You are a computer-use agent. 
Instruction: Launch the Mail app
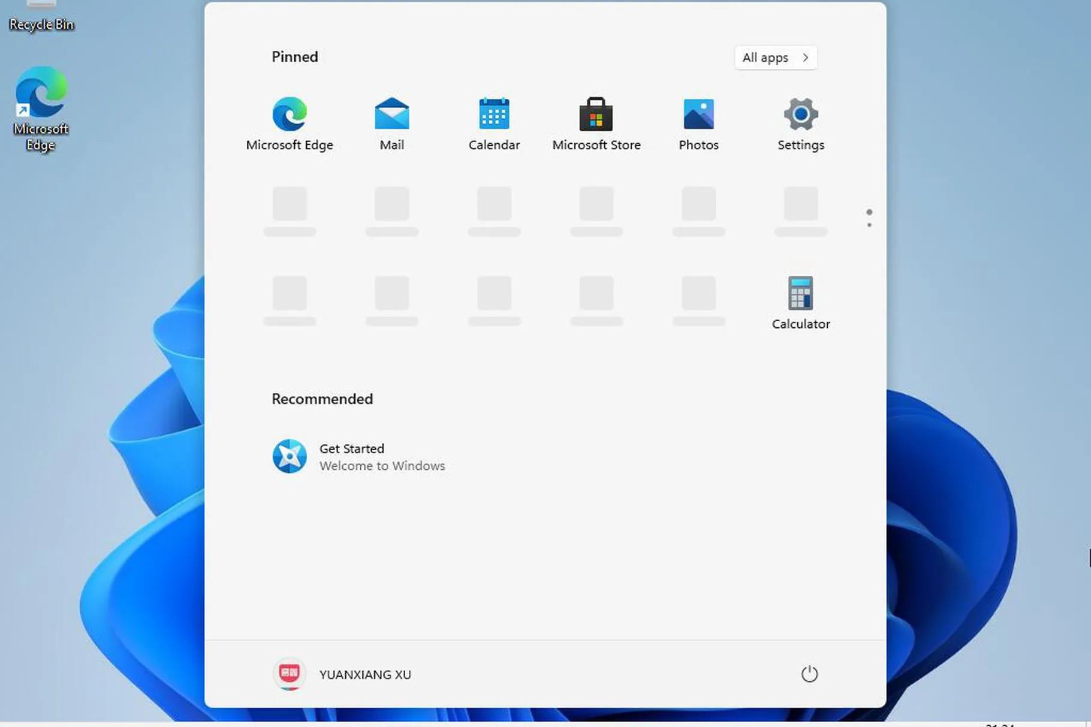391,124
